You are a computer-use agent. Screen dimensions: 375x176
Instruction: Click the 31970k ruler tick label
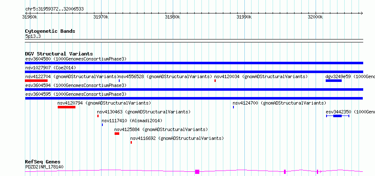coord(101,17)
